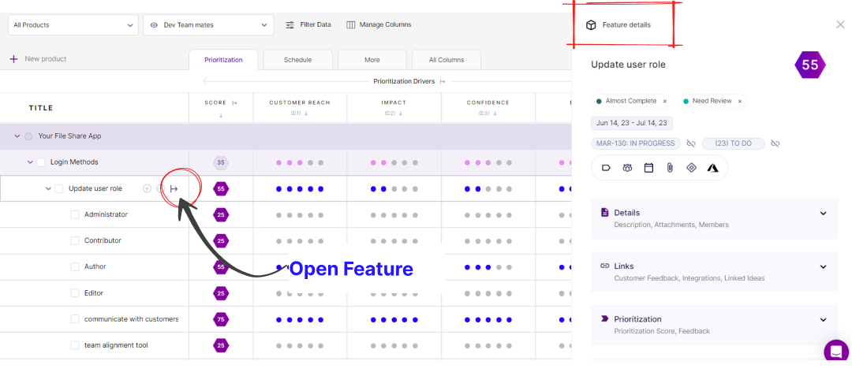Expand the Details section
This screenshot has width=852, height=376.
(823, 213)
